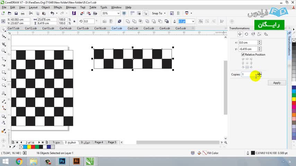This screenshot has height=166, width=296.
Task: Click the Align and distribute icon
Action: tap(222, 21)
